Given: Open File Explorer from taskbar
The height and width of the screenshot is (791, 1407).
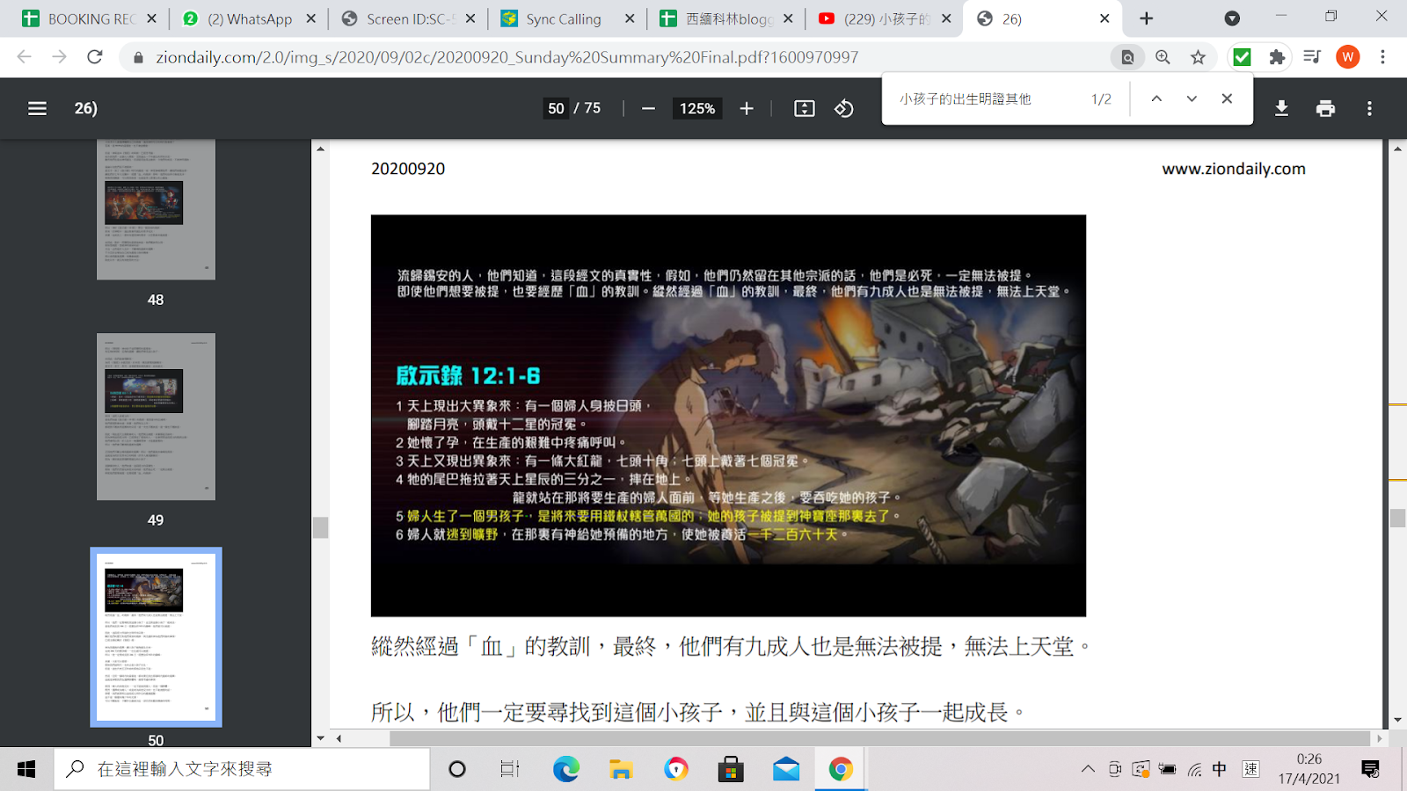Looking at the screenshot, I should [621, 769].
